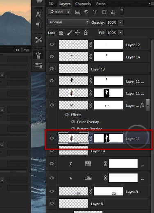Click the Opacity 100% value field
The height and width of the screenshot is (213, 154).
pos(112,22)
